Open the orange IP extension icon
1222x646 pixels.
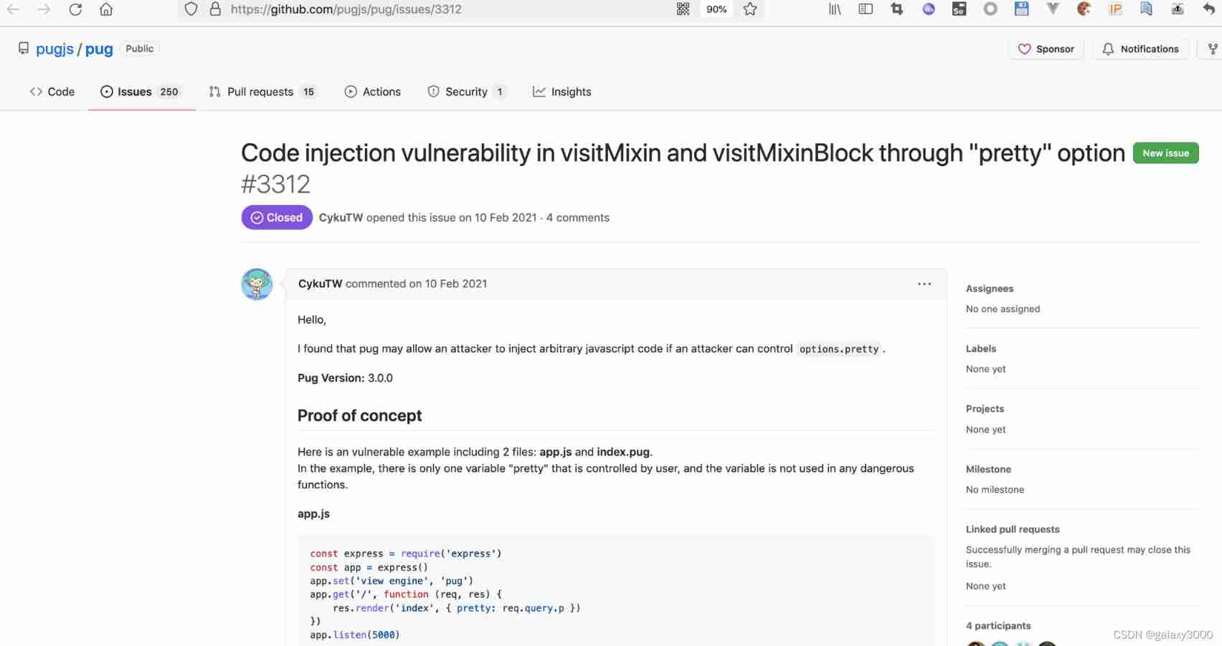tap(1115, 9)
